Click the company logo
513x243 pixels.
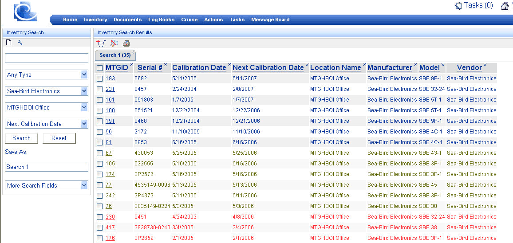[x=25, y=12]
